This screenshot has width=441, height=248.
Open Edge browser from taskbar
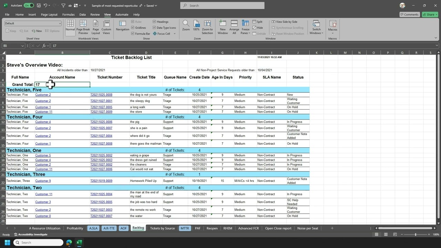[x=69, y=242]
